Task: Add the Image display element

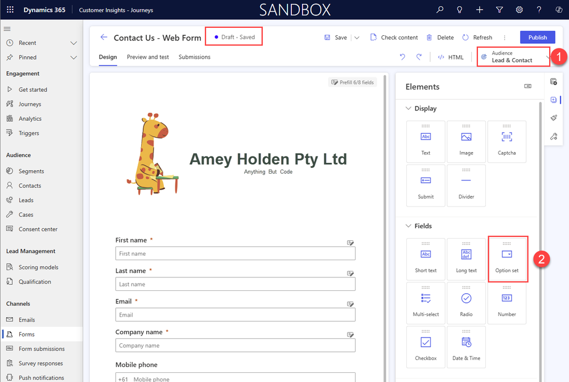Action: coord(467,142)
